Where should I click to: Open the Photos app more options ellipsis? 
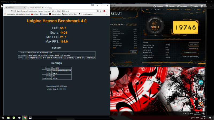211,6
